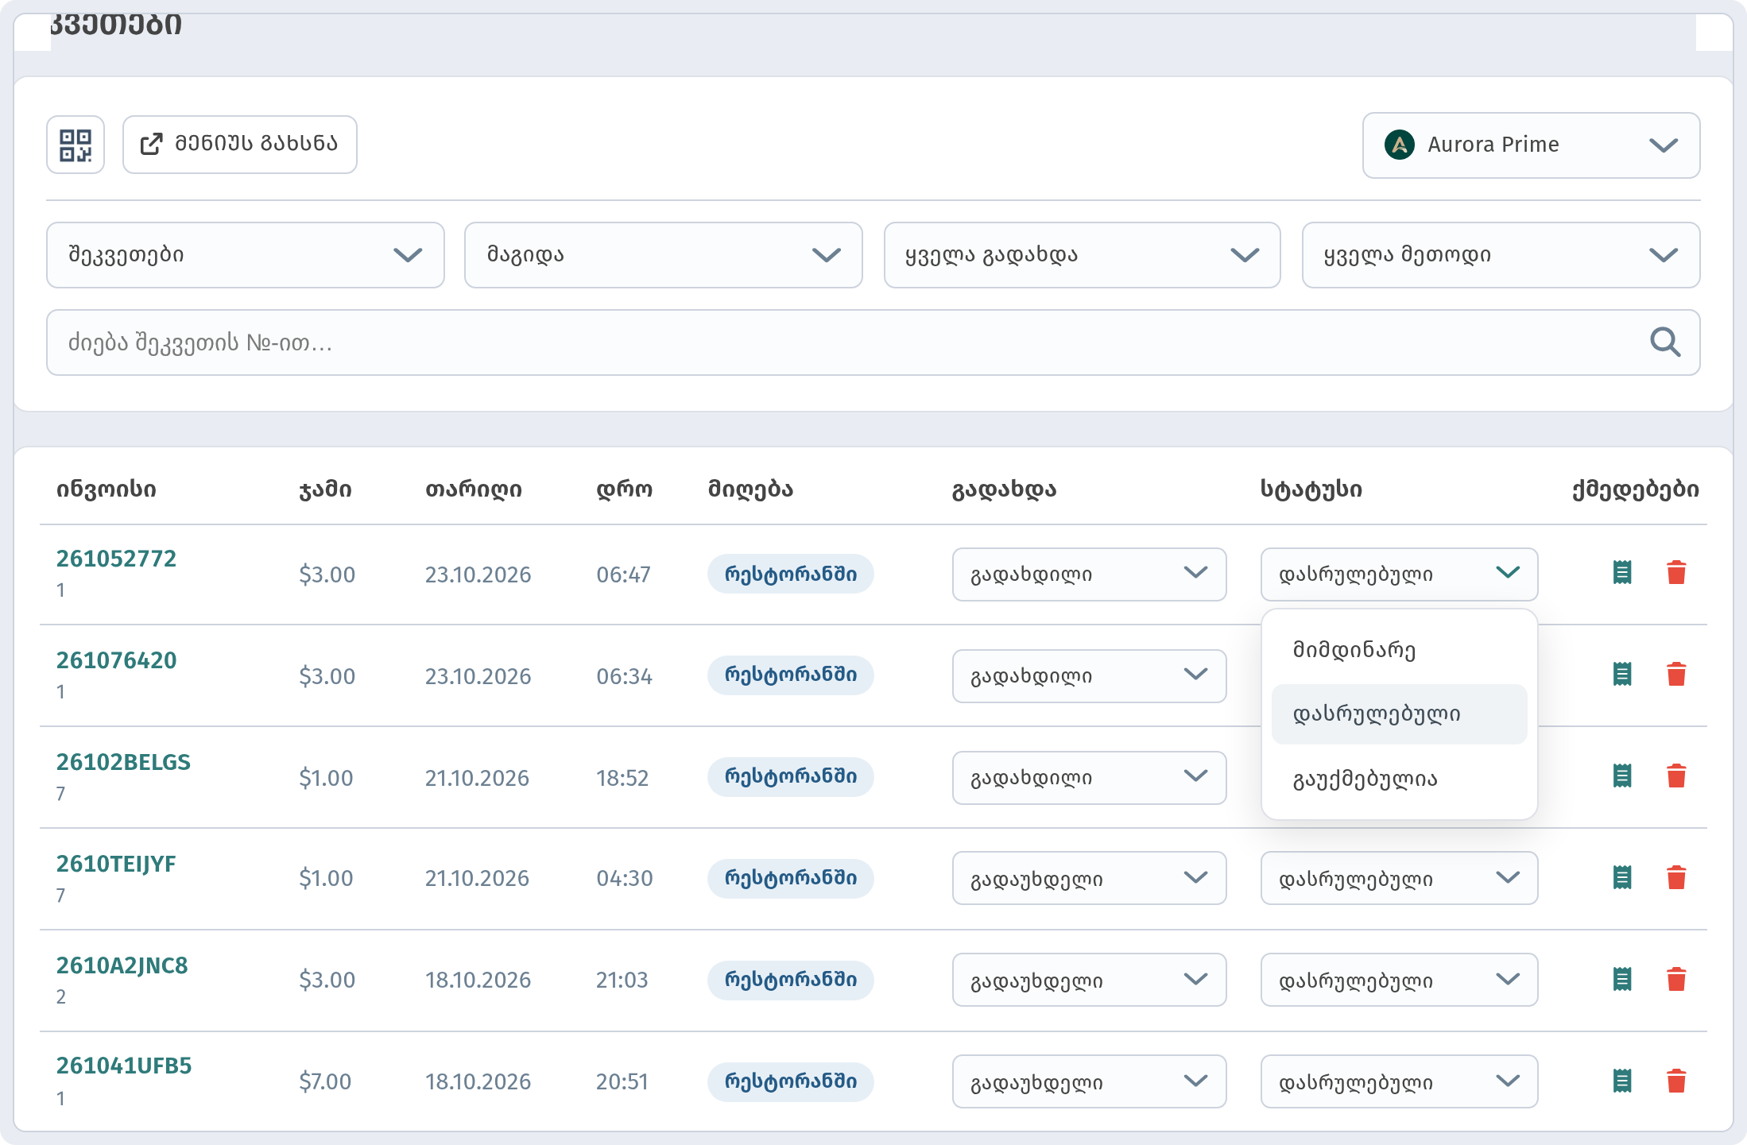Open payment dropdown for order 261041UFB5

1090,1081
